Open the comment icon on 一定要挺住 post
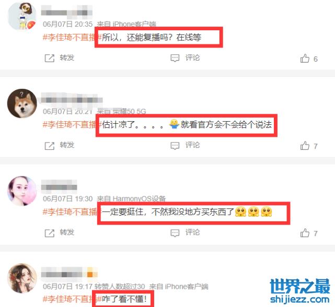This screenshot has height=307, width=335. [x=175, y=233]
